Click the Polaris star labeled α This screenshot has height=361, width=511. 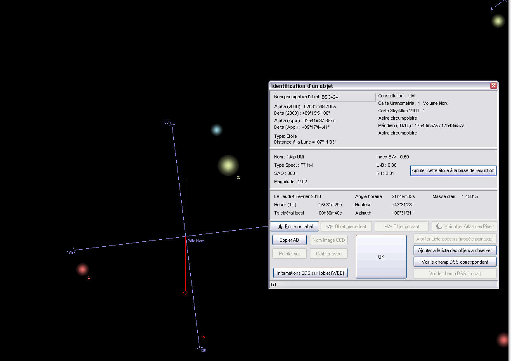coord(228,165)
